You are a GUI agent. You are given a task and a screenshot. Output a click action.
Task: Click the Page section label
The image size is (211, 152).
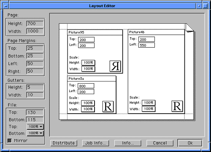pyautogui.click(x=13, y=15)
